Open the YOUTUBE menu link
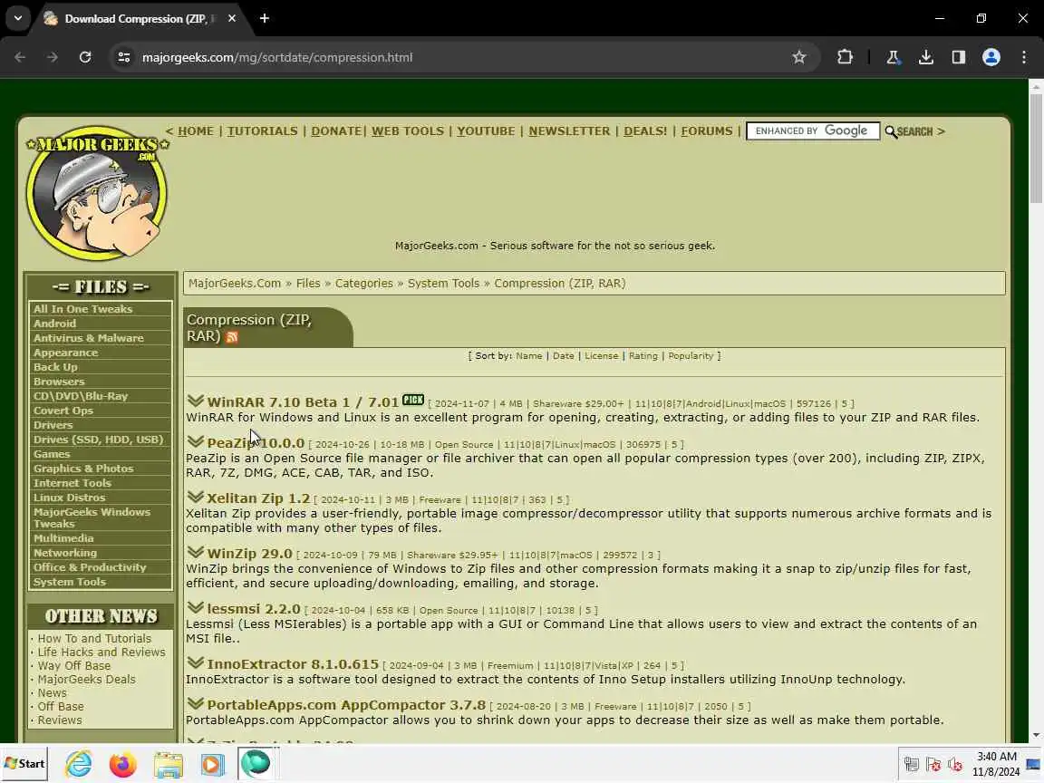Image resolution: width=1044 pixels, height=783 pixels. [486, 131]
